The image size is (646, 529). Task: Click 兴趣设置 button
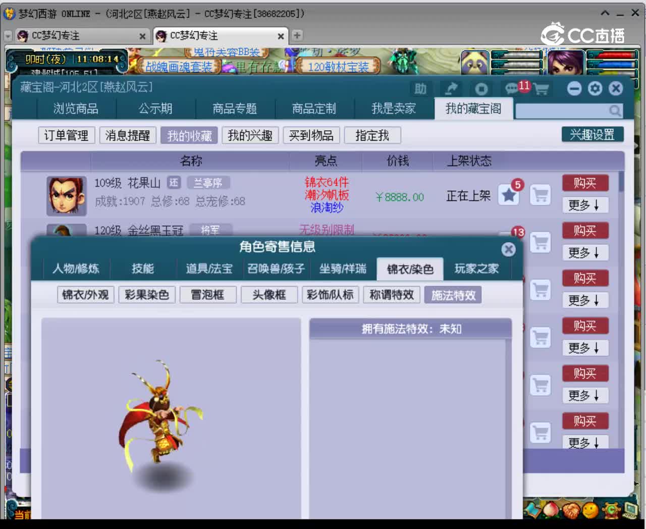(593, 135)
